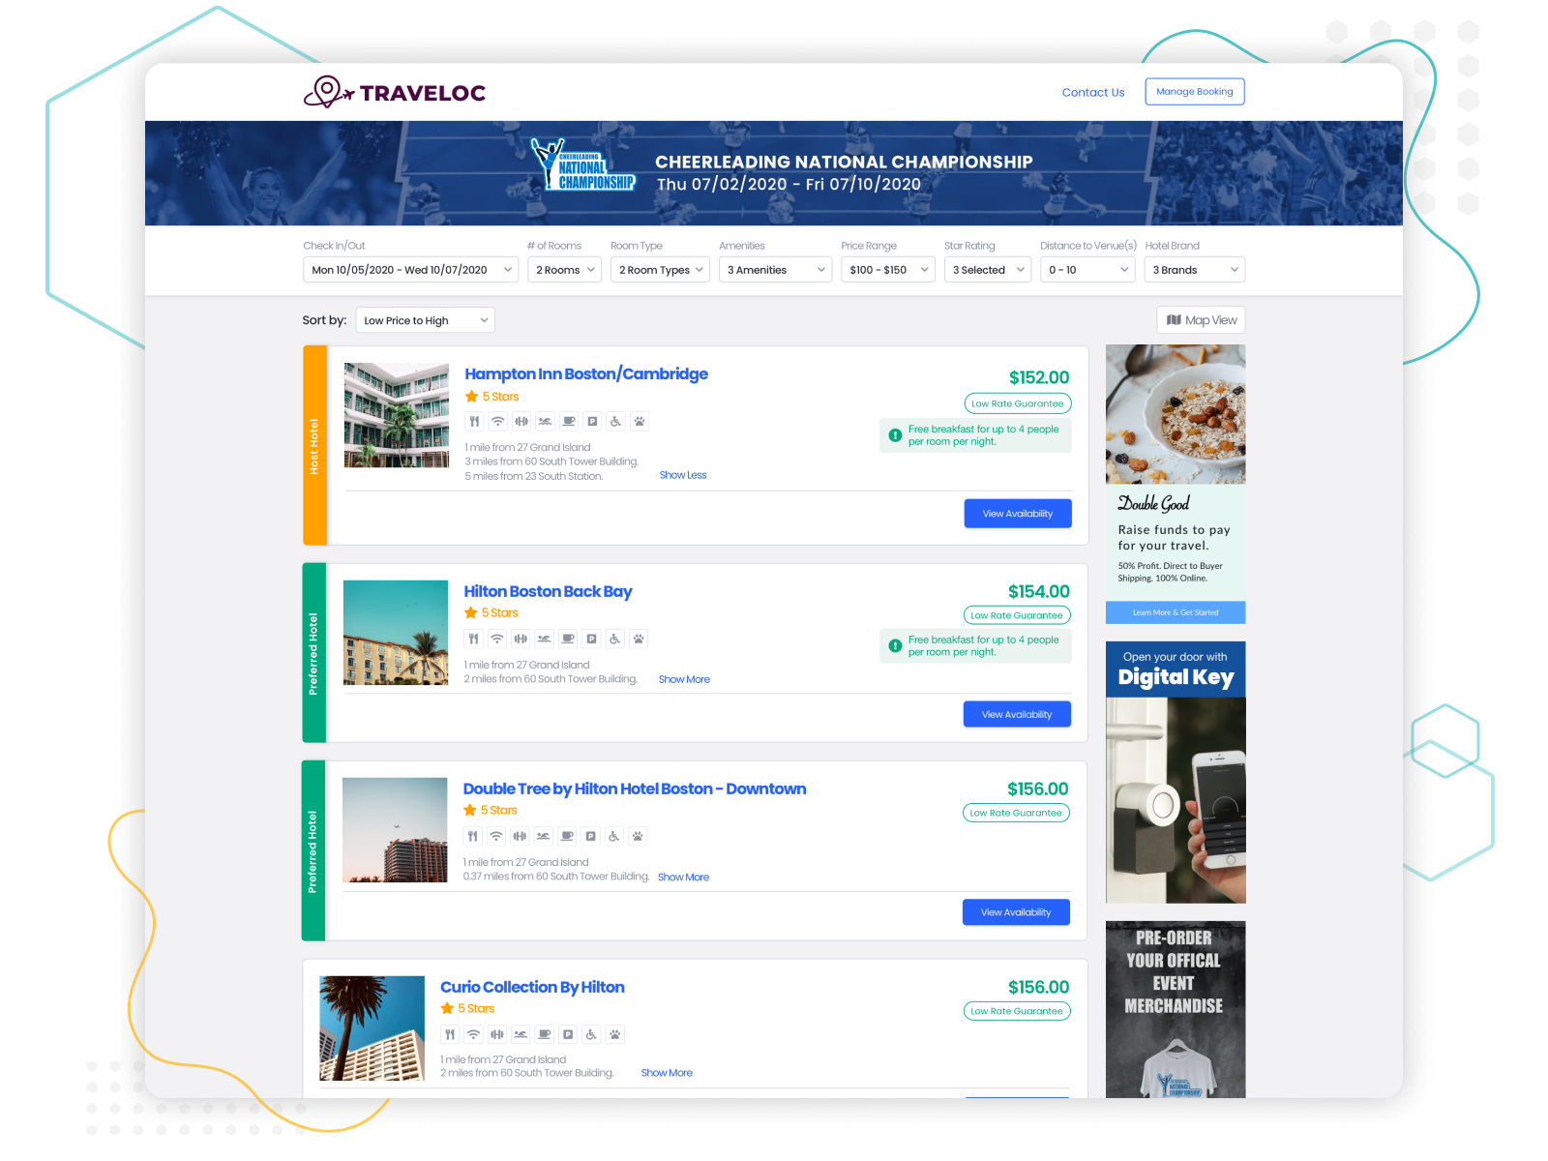Select the fitness center icon for Hilton Boston Back Bay

coord(521,639)
